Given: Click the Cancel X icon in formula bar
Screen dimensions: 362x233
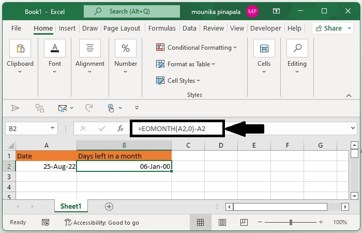Looking at the screenshot, I should [x=83, y=128].
